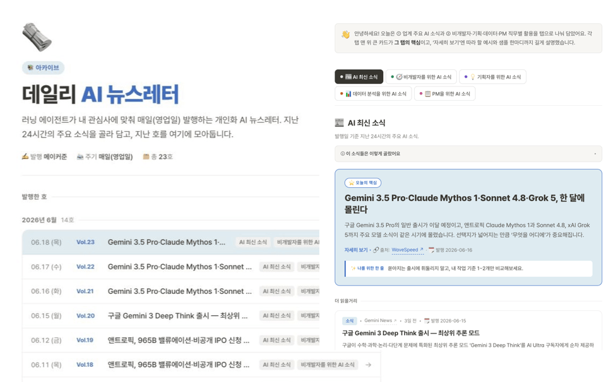Click the chain link icon beside 출처
The width and height of the screenshot is (606, 382).
[376, 250]
